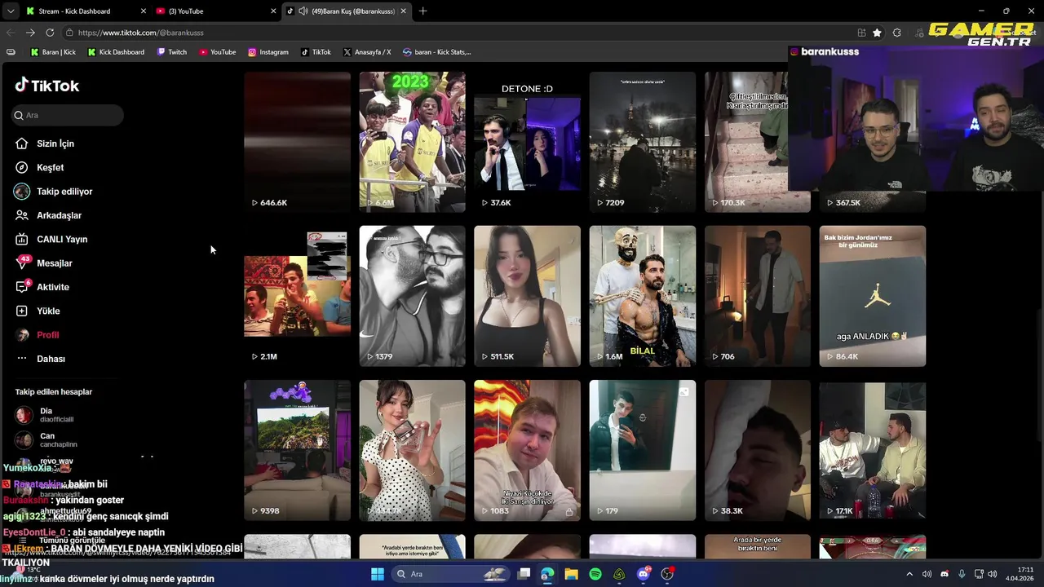The image size is (1044, 587).
Task: Open the Instagram bookmark
Action: coord(268,52)
